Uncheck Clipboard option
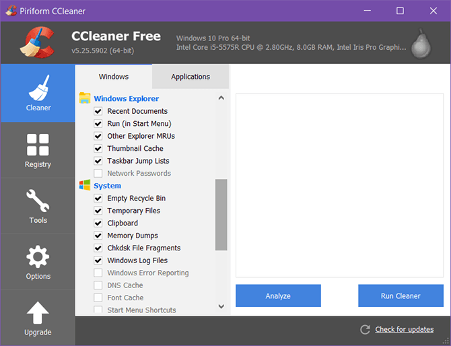 [x=98, y=223]
